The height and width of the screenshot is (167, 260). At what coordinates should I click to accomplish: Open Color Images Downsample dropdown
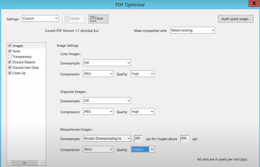(x=107, y=63)
